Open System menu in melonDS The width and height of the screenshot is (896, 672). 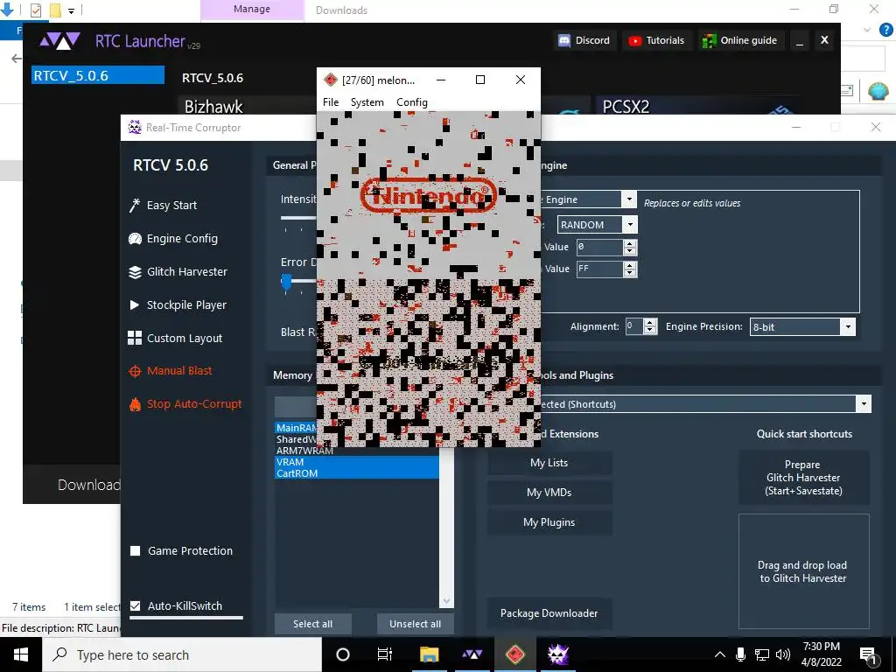[x=367, y=102]
